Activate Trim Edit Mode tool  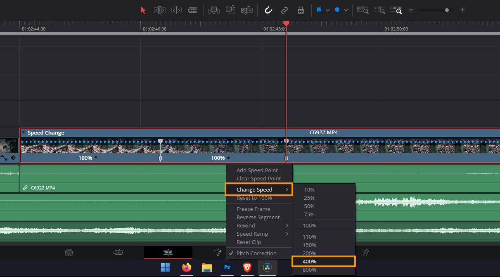[160, 10]
